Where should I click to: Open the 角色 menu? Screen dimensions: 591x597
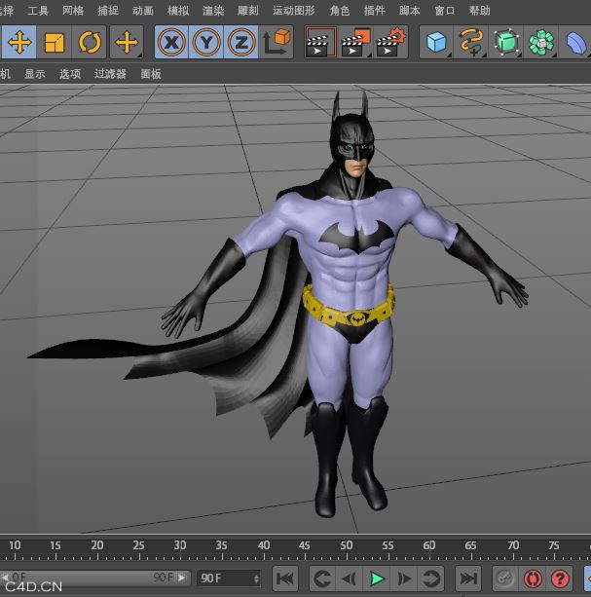[x=340, y=11]
